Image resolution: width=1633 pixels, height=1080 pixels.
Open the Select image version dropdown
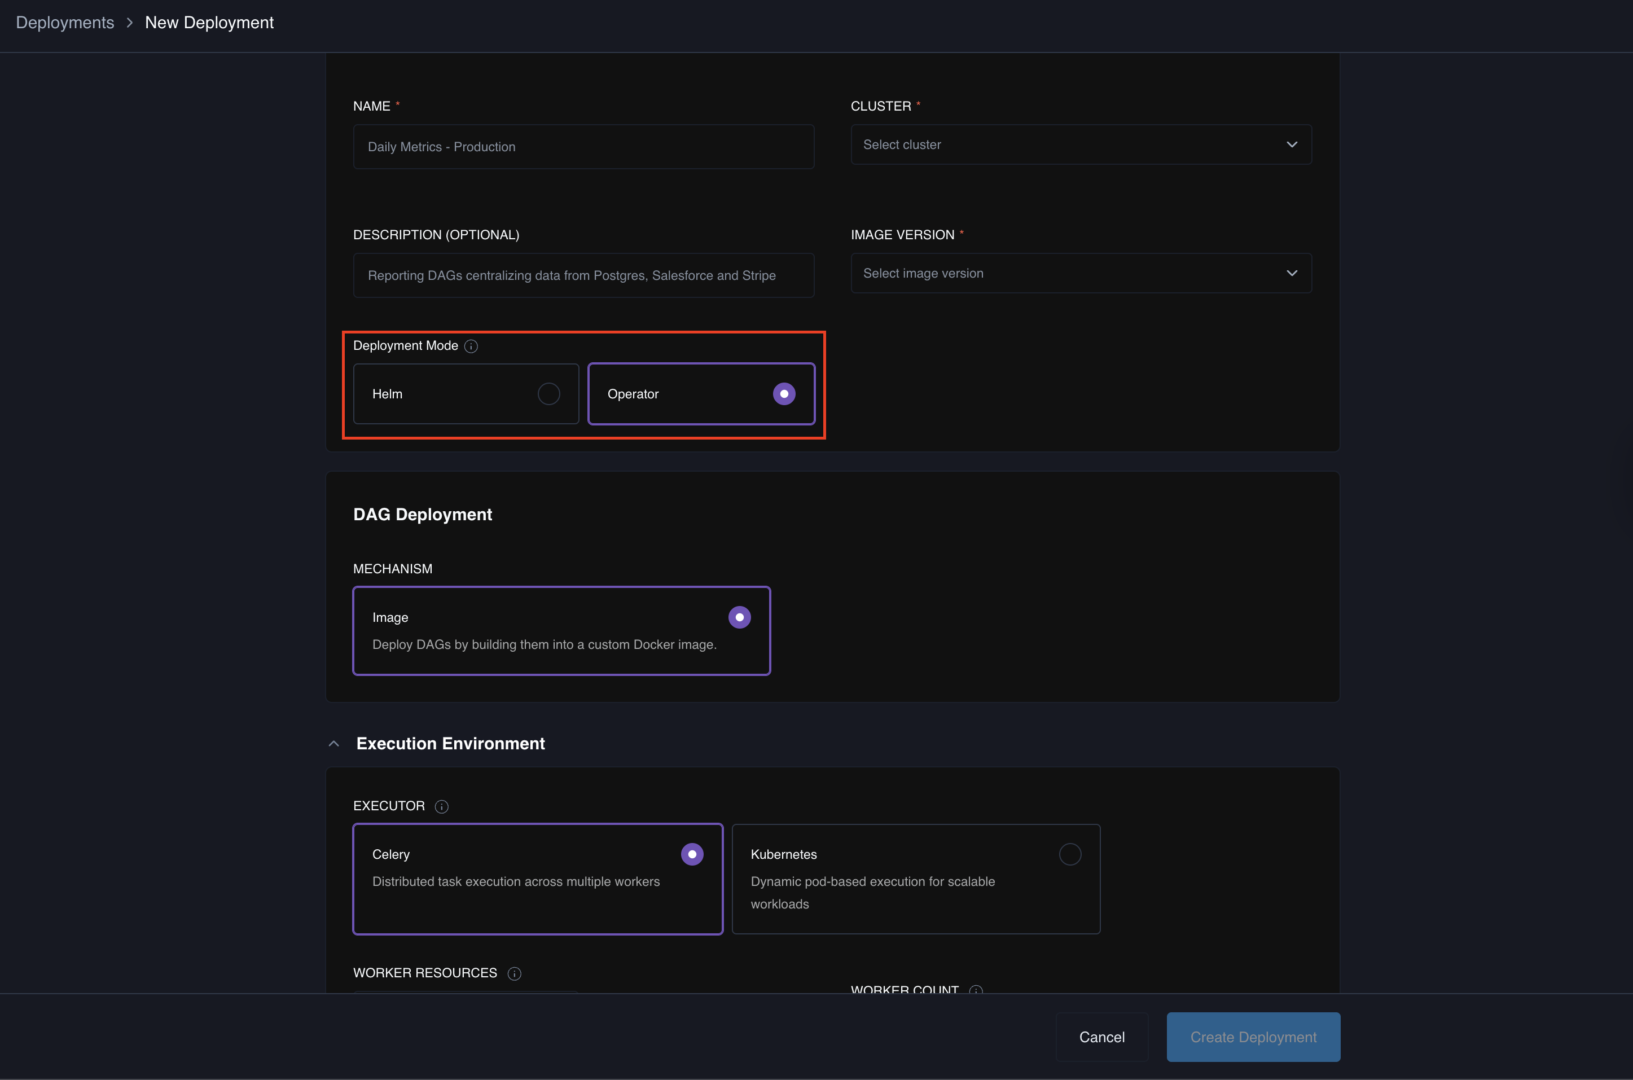pos(1081,274)
